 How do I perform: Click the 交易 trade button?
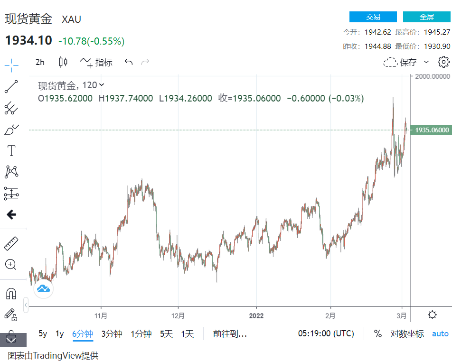373,17
